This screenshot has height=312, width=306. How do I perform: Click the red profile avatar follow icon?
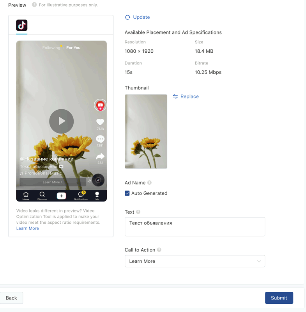pyautogui.click(x=100, y=105)
